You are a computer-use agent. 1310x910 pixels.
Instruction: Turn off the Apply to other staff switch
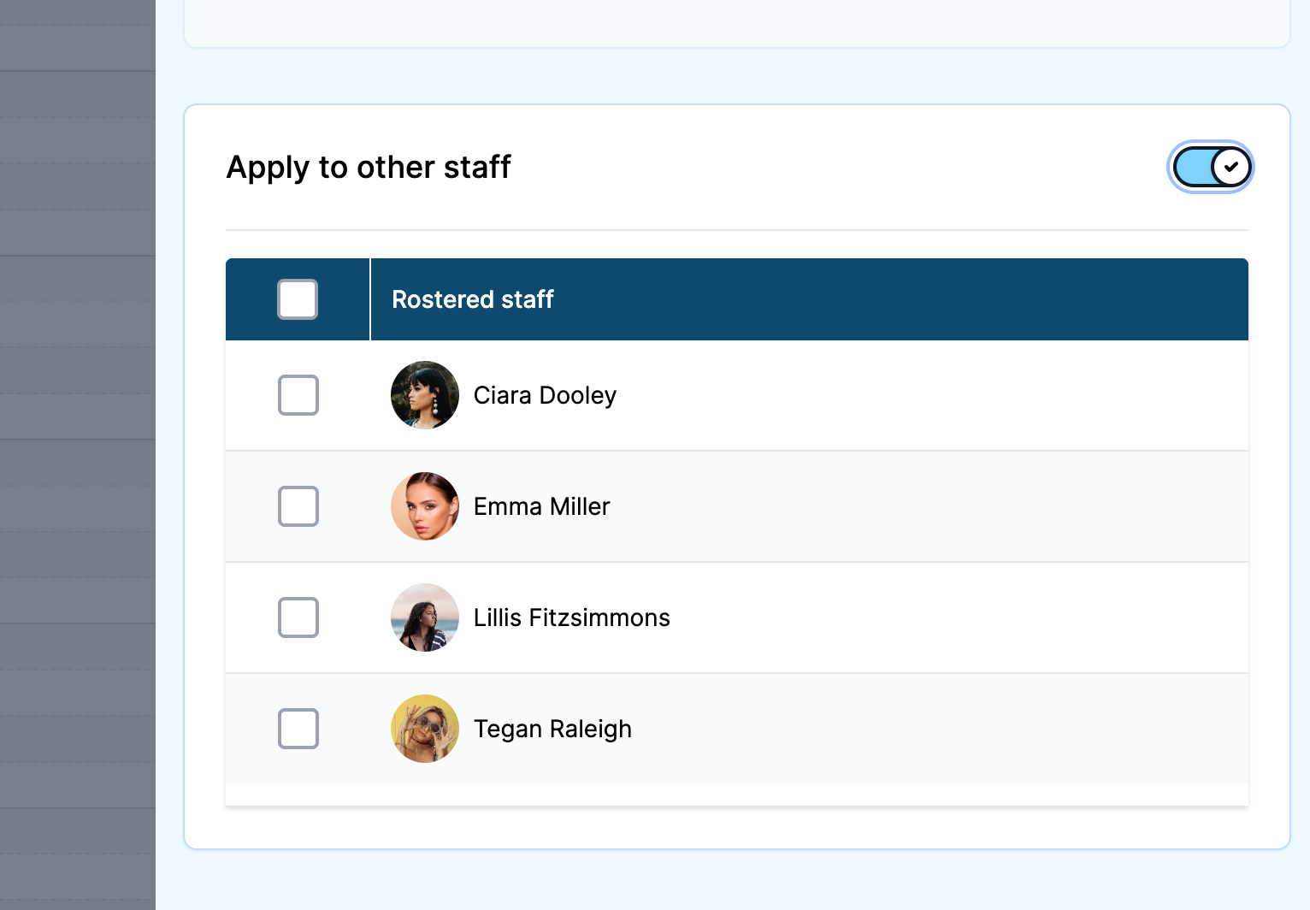(x=1211, y=167)
